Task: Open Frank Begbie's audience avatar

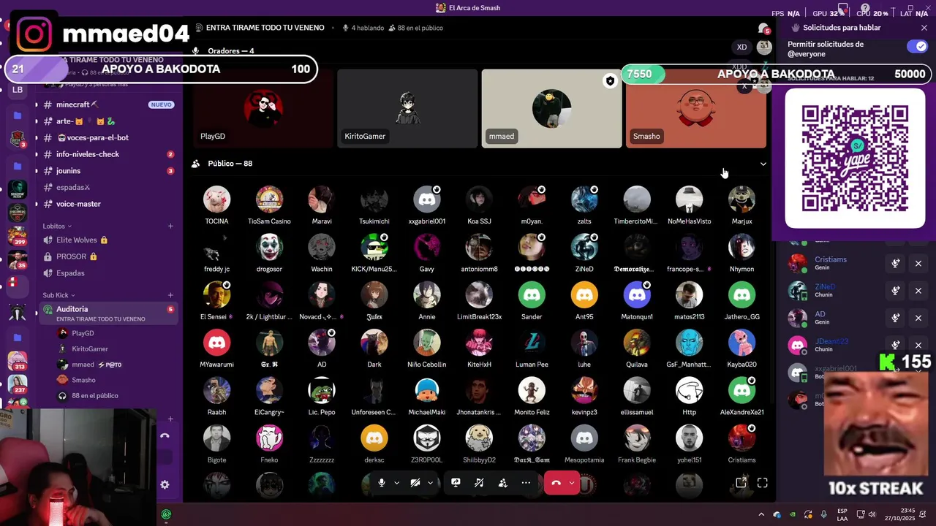Action: point(637,438)
